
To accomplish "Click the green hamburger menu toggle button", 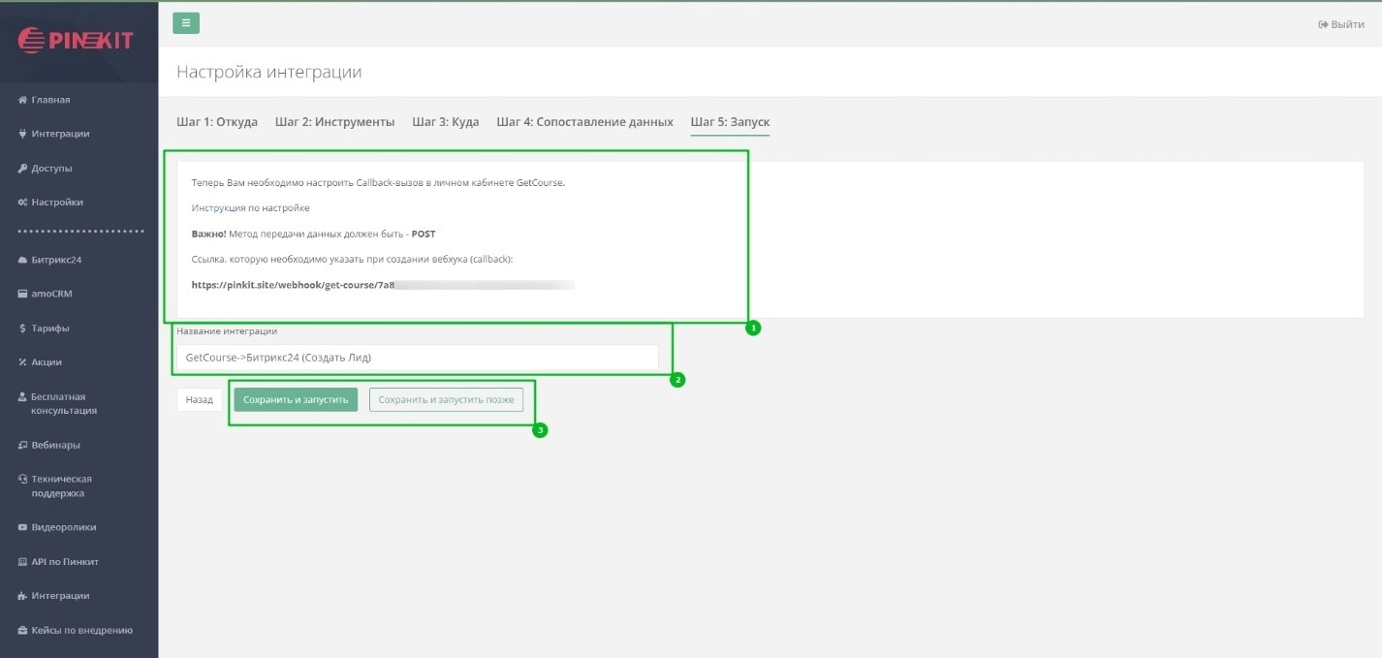I will coord(185,23).
